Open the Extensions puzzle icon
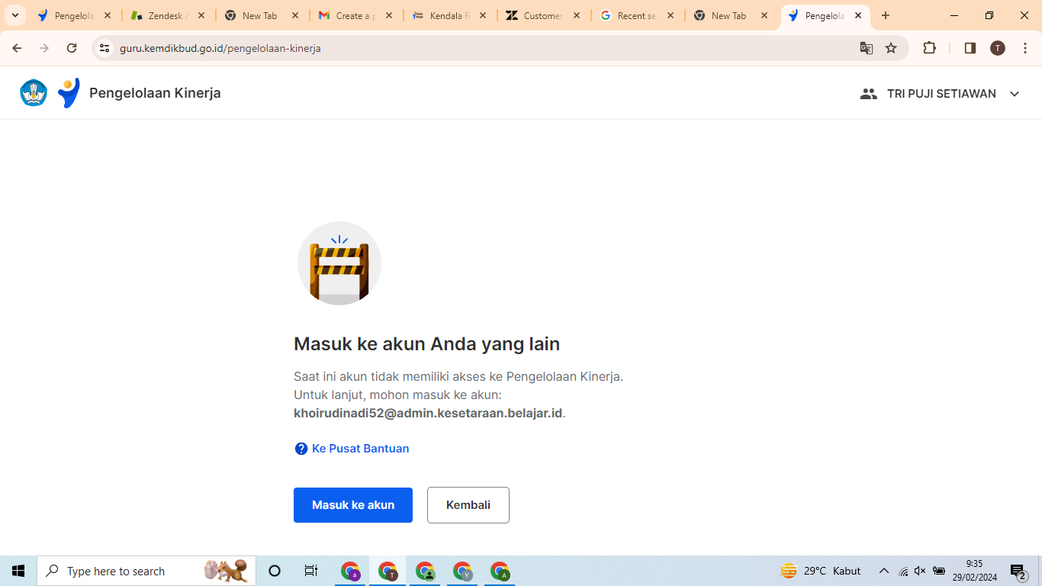 point(929,48)
